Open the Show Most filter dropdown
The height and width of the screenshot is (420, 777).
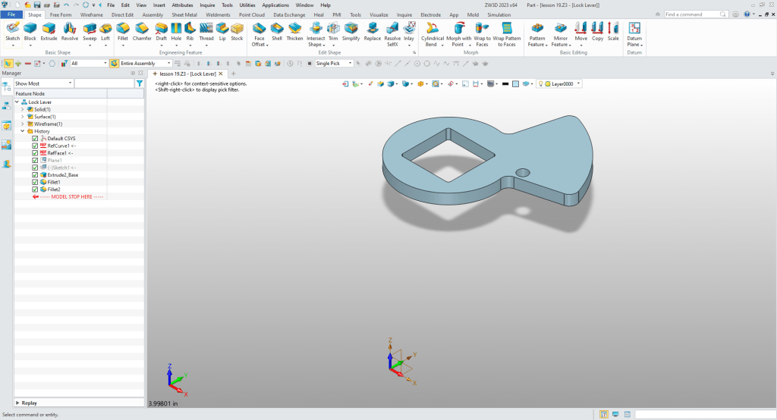(71, 83)
